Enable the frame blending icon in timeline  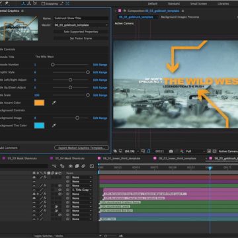pos(77,166)
